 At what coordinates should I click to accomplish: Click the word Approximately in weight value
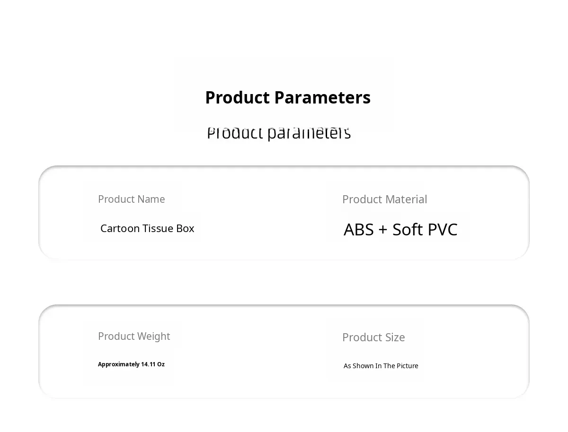pos(118,364)
